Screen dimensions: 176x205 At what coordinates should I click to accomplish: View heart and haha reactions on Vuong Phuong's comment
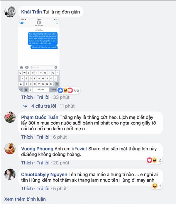154,160
